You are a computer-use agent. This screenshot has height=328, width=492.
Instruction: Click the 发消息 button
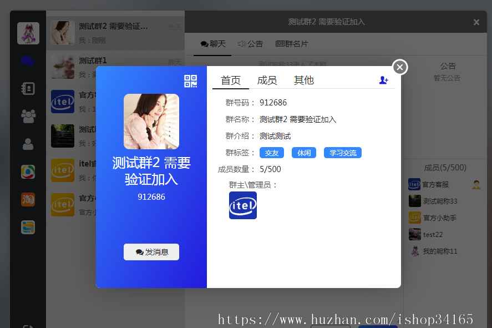(151, 252)
